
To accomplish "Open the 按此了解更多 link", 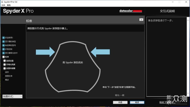I will pos(167,103).
